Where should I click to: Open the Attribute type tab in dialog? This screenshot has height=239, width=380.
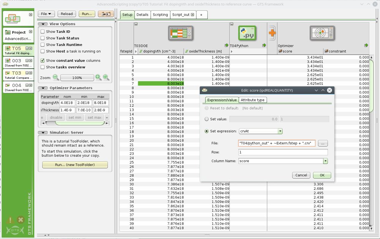click(x=253, y=100)
